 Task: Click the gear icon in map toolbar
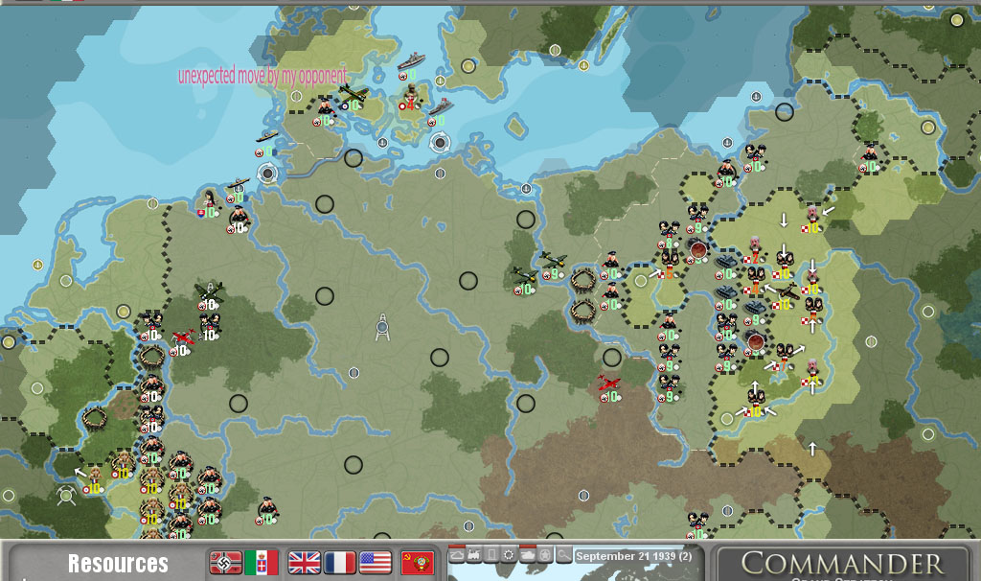coord(510,555)
